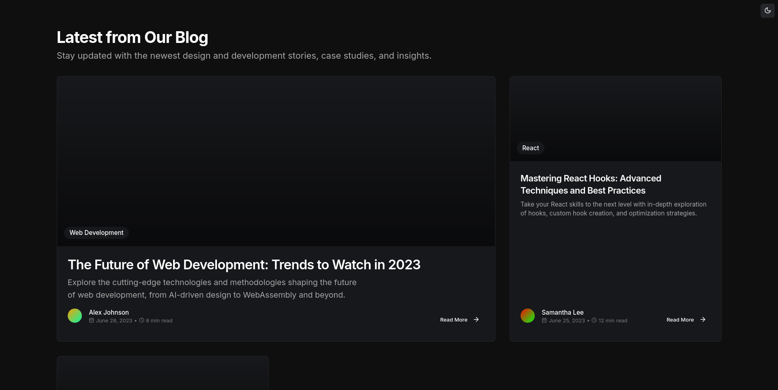Click the Samantha Lee author name

click(x=562, y=312)
